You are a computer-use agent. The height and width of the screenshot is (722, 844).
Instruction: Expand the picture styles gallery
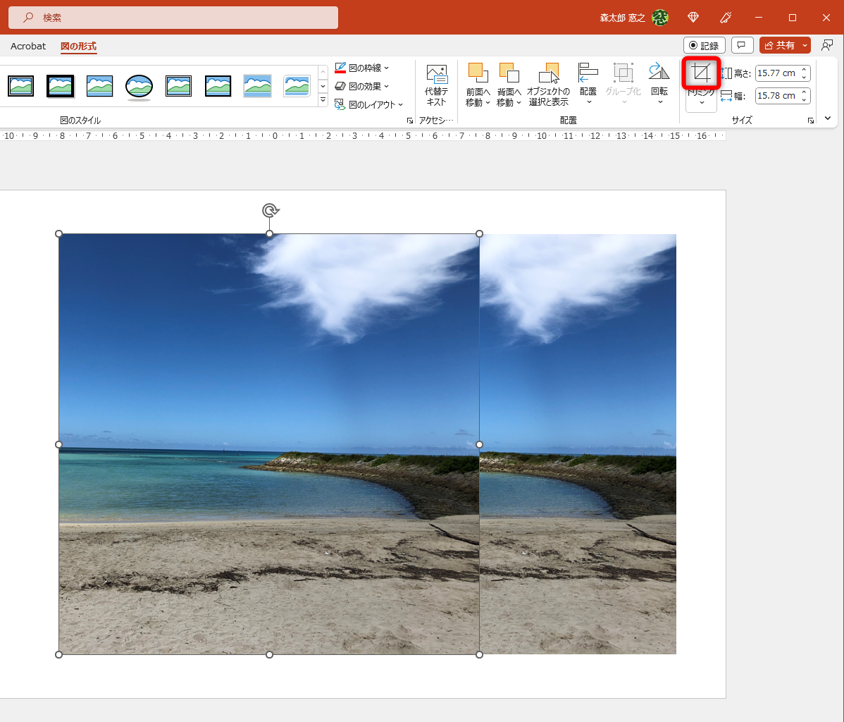[323, 99]
